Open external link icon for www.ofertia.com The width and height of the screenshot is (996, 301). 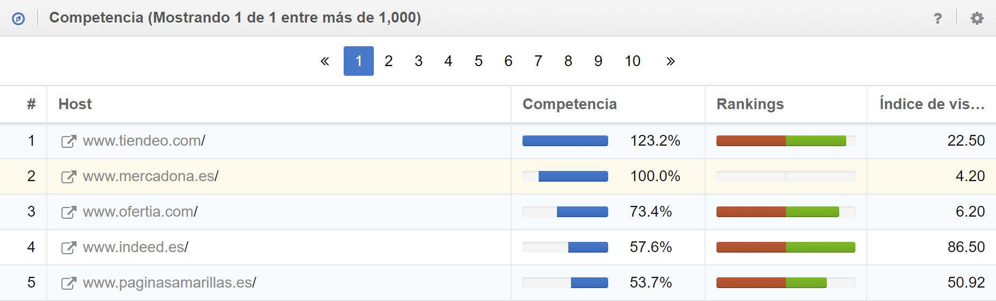(x=68, y=212)
